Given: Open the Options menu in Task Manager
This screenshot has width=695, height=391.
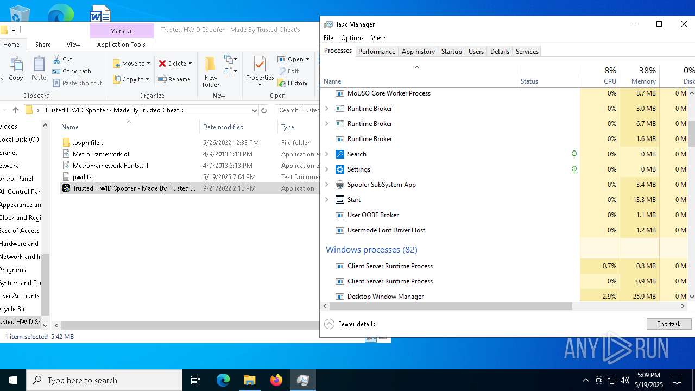Looking at the screenshot, I should 352,38.
